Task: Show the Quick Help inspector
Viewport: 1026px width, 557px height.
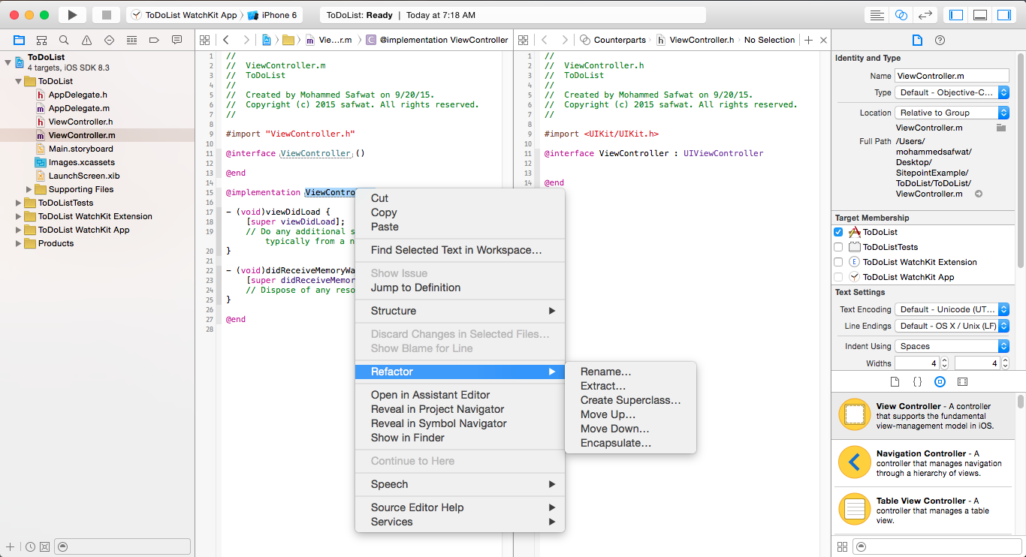Action: 940,40
